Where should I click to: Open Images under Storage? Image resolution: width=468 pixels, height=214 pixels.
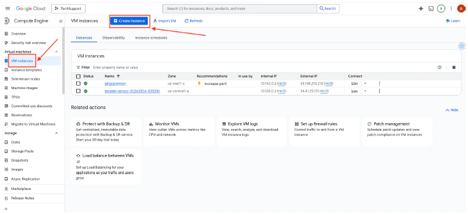pos(17,169)
